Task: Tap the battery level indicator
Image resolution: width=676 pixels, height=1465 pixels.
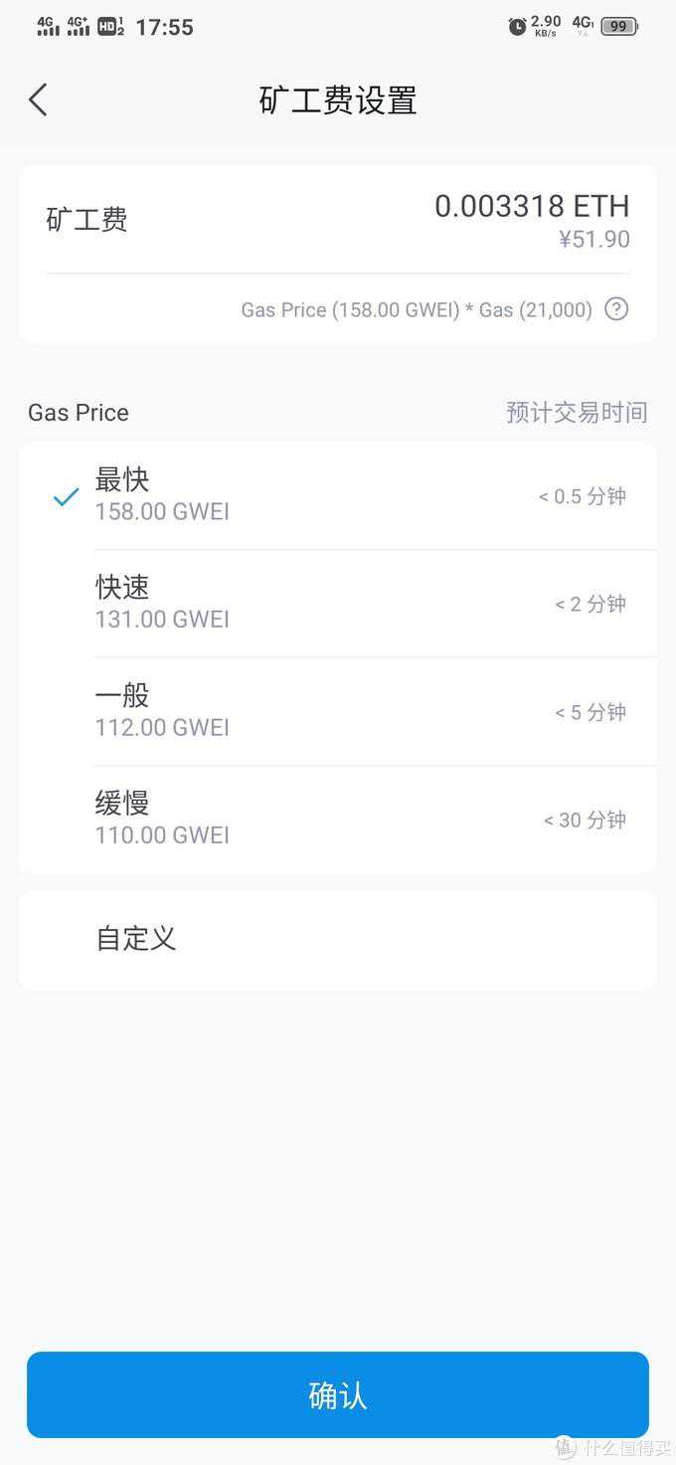Action: [619, 27]
